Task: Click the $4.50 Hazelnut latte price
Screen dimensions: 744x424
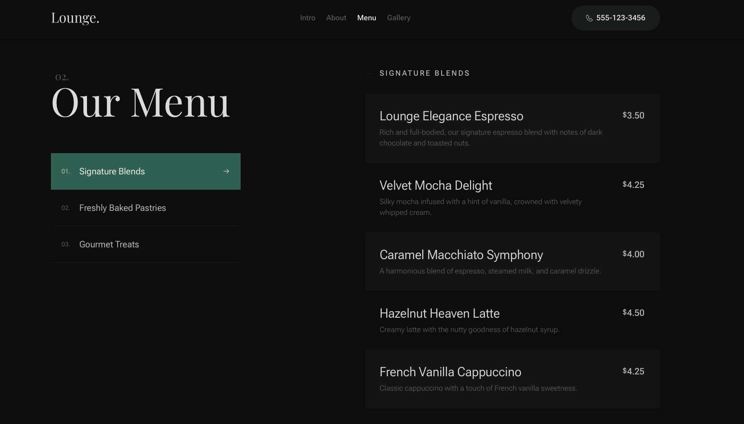Action: pos(633,313)
